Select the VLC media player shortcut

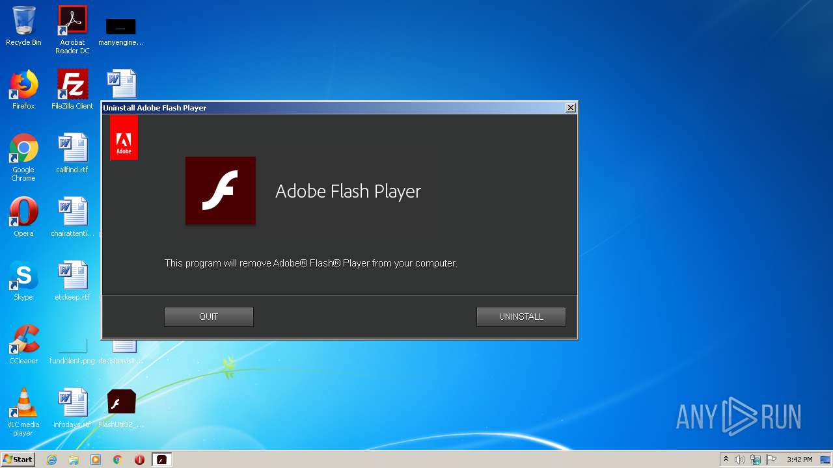tap(23, 413)
